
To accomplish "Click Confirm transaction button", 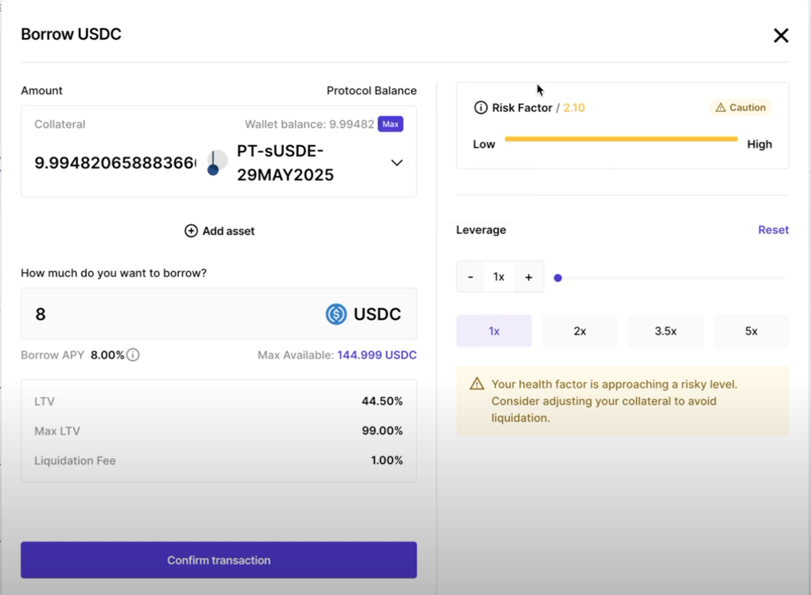I will [219, 560].
